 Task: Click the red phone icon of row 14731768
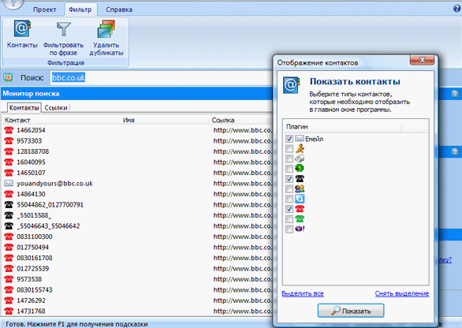click(9, 311)
